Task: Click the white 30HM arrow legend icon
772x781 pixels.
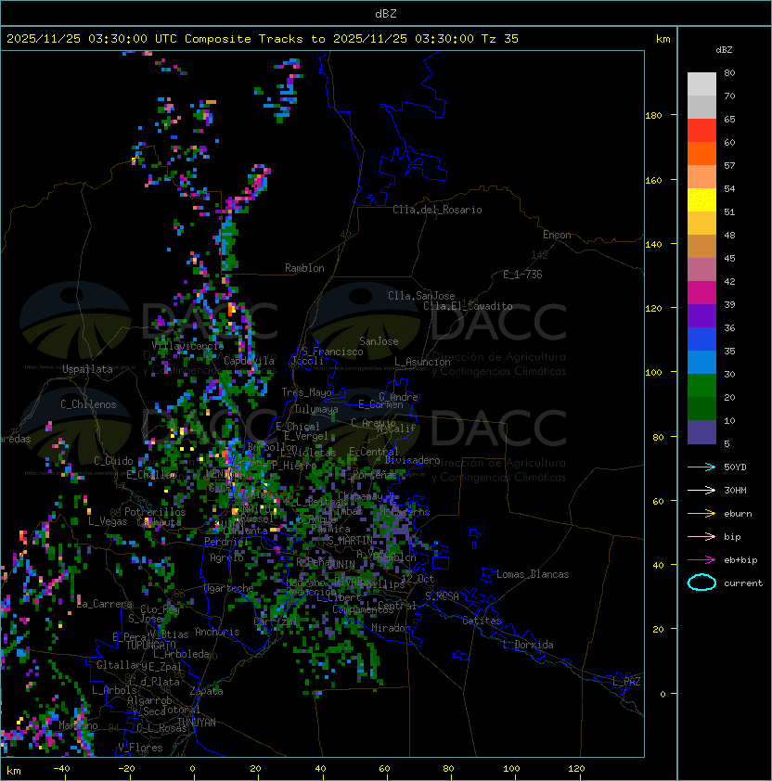Action: tap(701, 490)
